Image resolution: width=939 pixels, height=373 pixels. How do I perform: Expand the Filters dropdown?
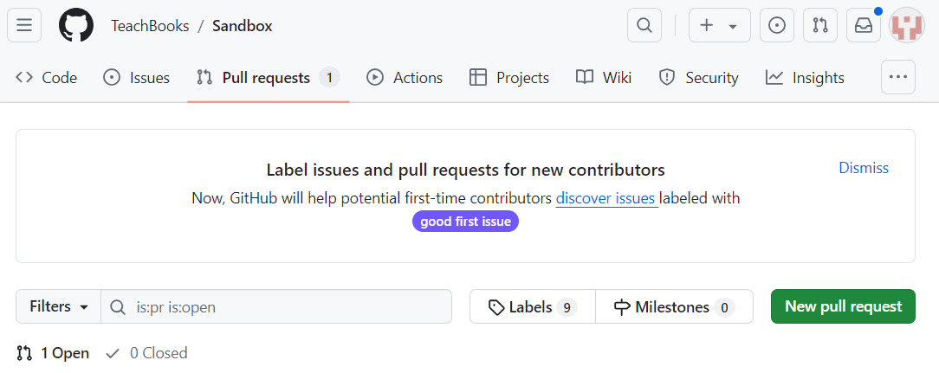pos(59,306)
